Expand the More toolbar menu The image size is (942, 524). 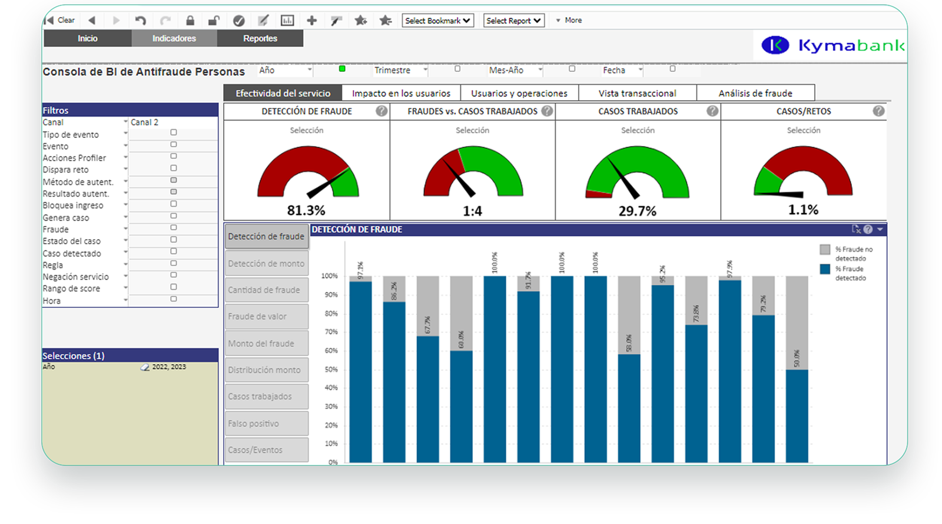[569, 20]
